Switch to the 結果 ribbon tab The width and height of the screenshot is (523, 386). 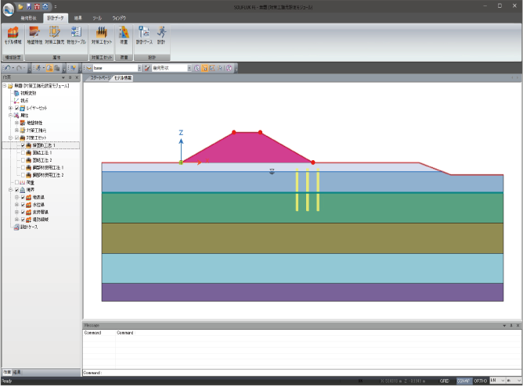(78, 18)
